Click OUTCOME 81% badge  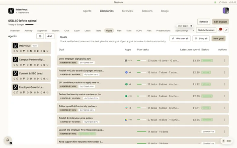click(87, 63)
